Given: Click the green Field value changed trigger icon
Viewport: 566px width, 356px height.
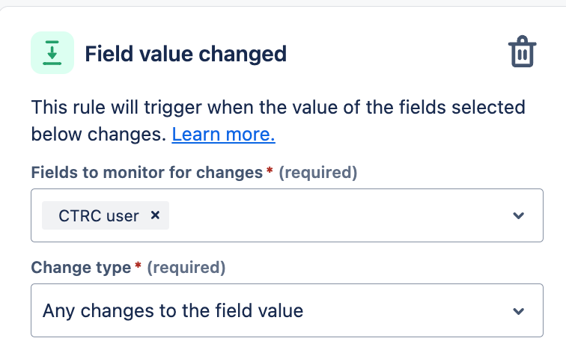Looking at the screenshot, I should (52, 53).
